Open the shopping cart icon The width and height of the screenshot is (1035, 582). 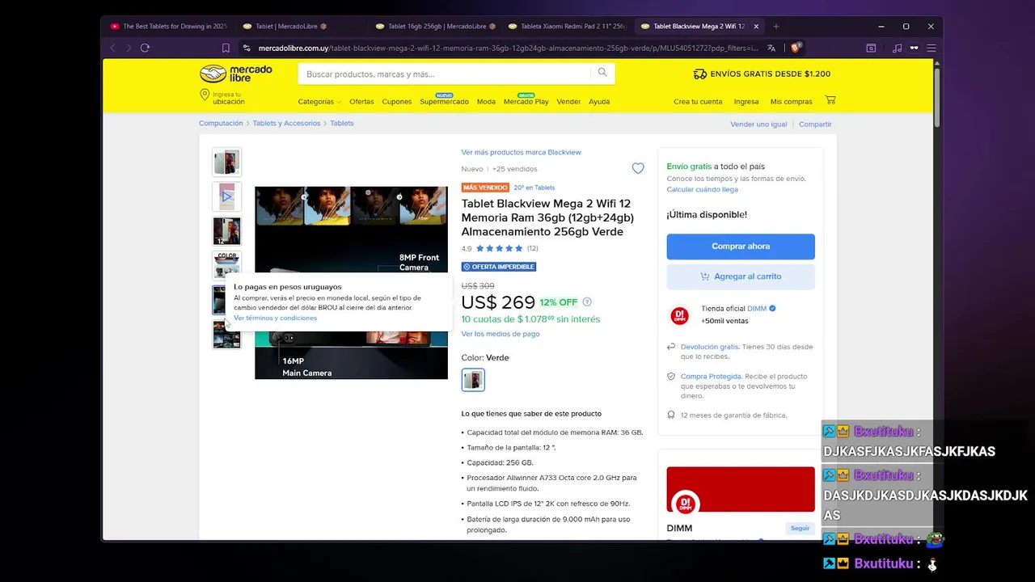point(830,100)
